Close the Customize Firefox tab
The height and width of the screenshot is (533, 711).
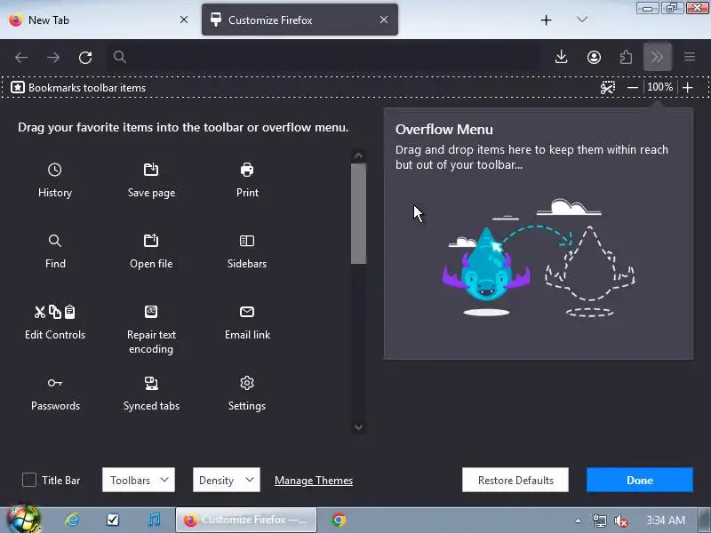point(384,20)
